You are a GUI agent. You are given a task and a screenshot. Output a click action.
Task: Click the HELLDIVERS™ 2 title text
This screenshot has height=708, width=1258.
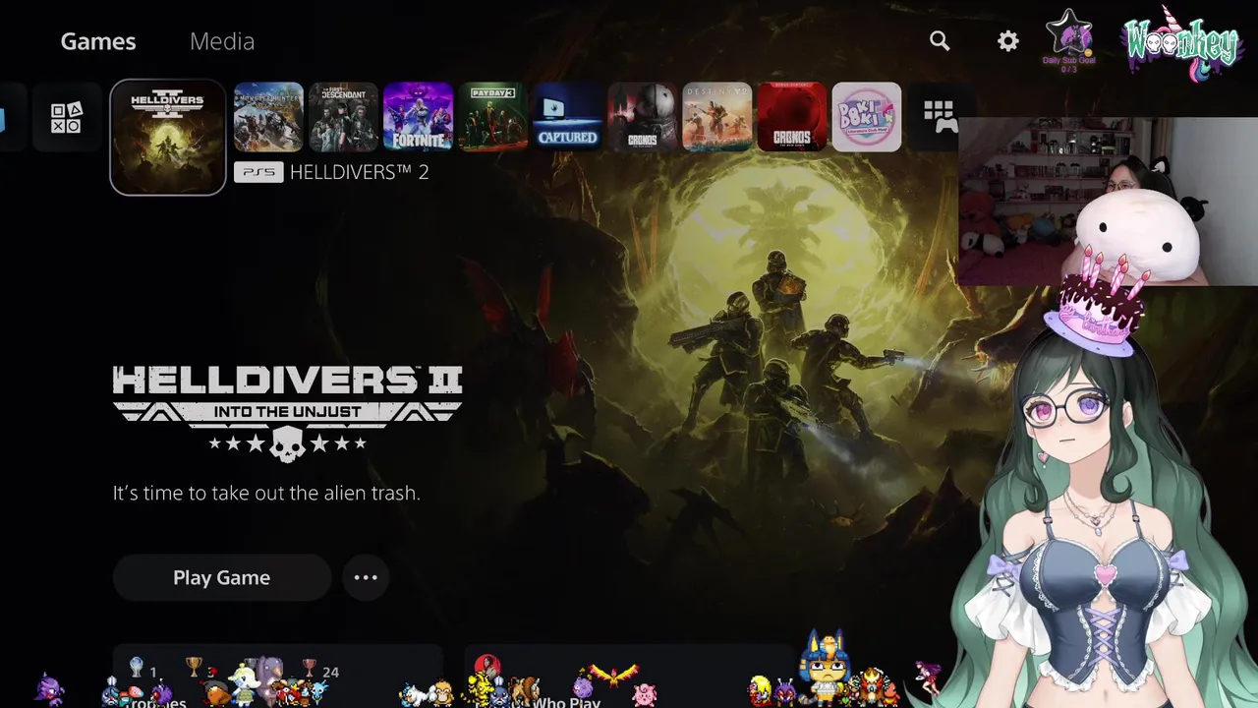pos(359,172)
